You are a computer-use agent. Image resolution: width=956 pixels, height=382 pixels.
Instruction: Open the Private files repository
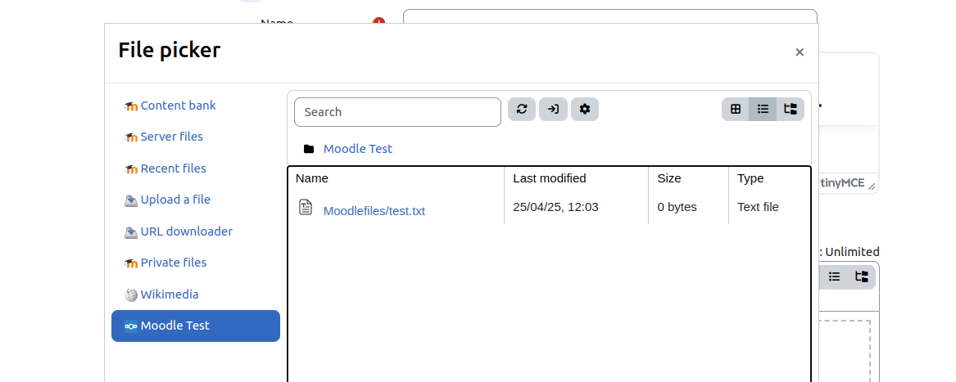coord(174,263)
